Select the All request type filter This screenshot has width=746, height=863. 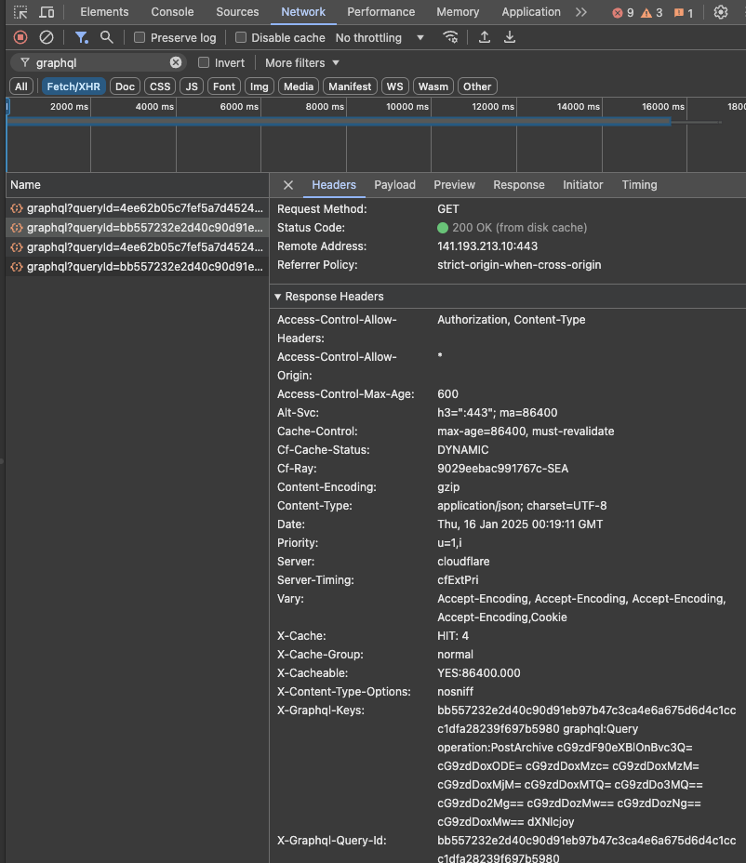[20, 86]
